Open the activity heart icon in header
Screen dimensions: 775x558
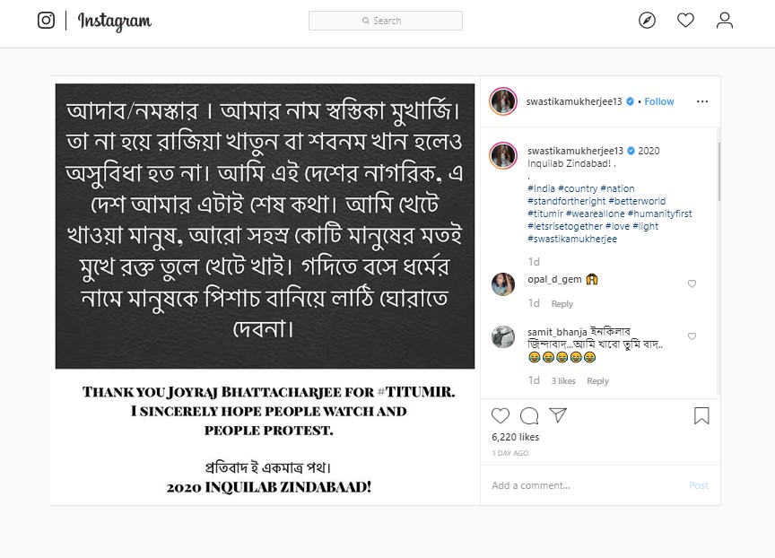[x=685, y=21]
